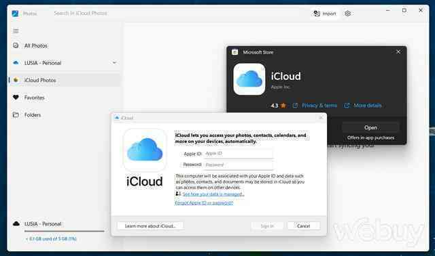
Task: Click the Folders icon
Action: [16, 114]
